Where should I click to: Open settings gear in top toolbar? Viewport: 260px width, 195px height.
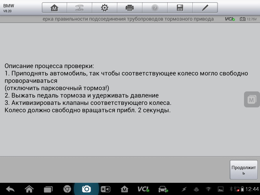[x=104, y=8]
